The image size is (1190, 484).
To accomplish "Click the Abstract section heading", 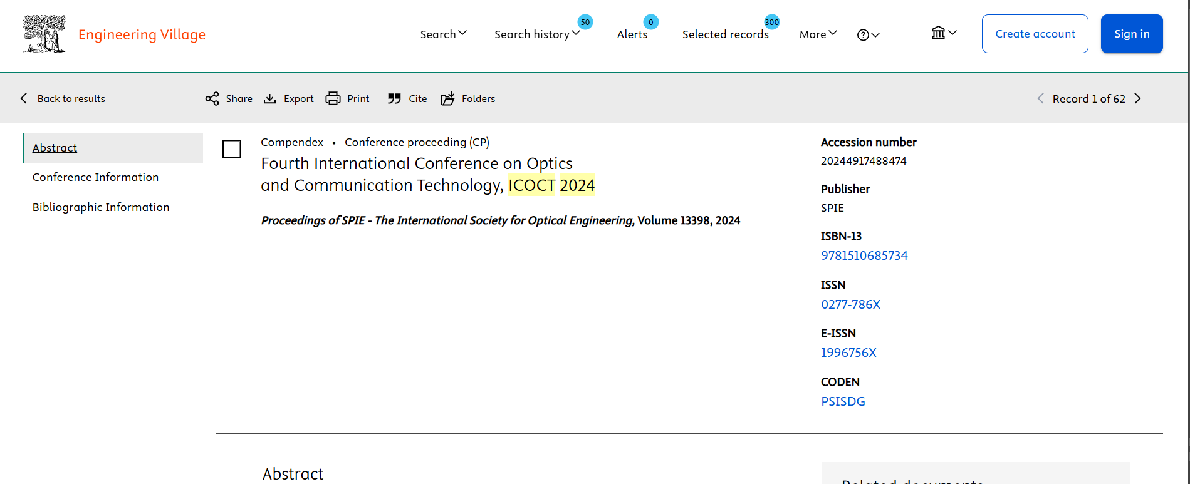I will click(x=293, y=474).
